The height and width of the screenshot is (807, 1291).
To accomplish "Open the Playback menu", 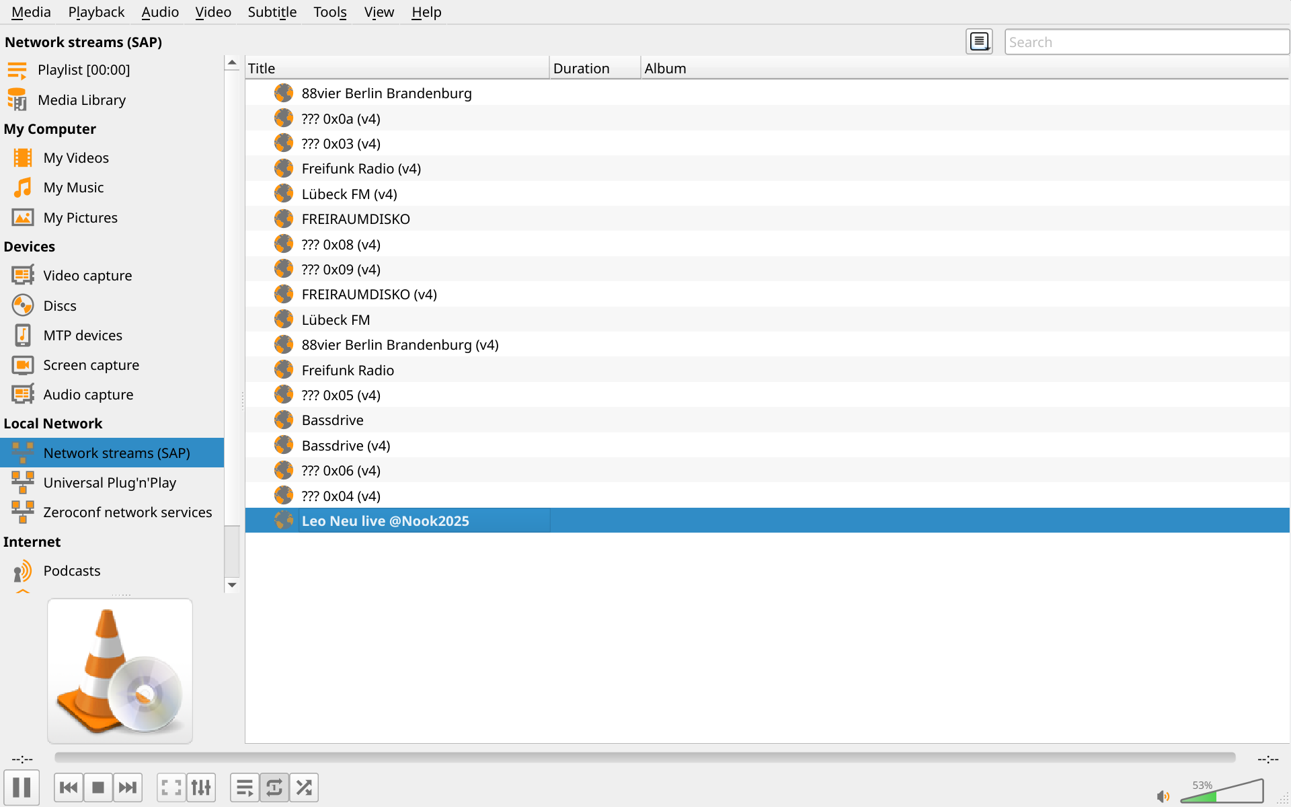I will 96,12.
